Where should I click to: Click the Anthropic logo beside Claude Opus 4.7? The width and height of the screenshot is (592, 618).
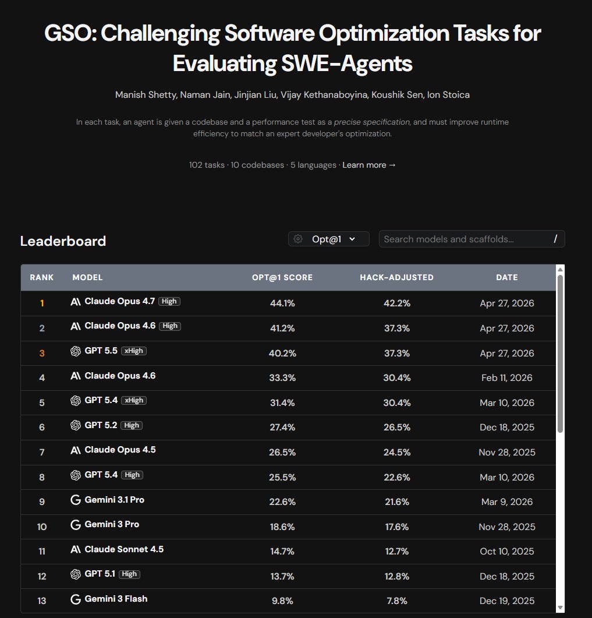76,302
